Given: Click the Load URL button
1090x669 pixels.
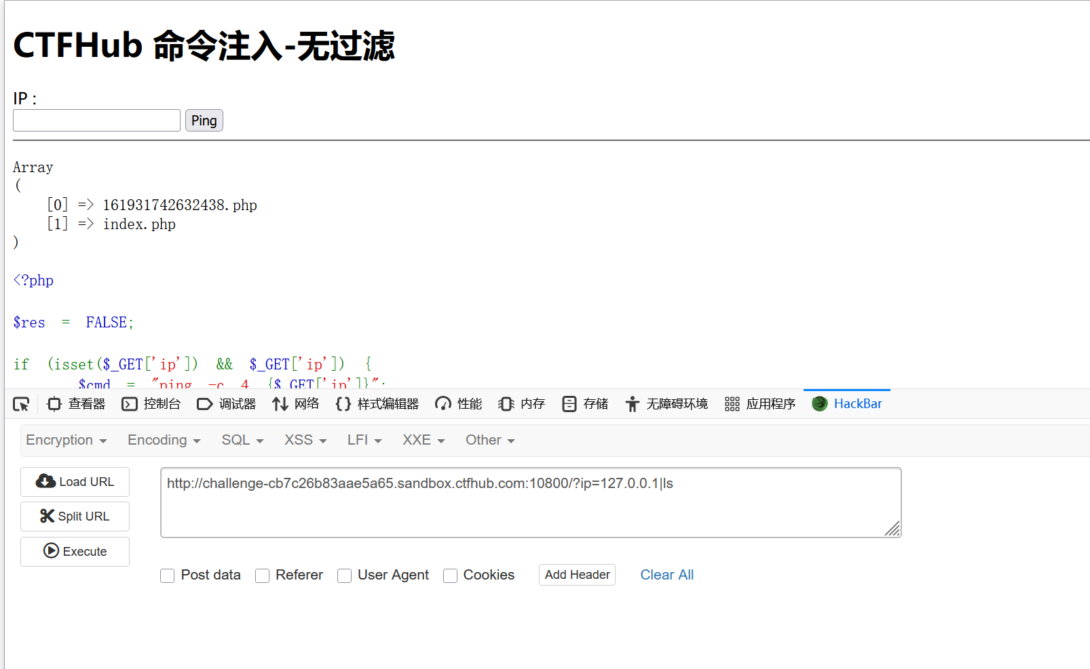Looking at the screenshot, I should (x=75, y=482).
